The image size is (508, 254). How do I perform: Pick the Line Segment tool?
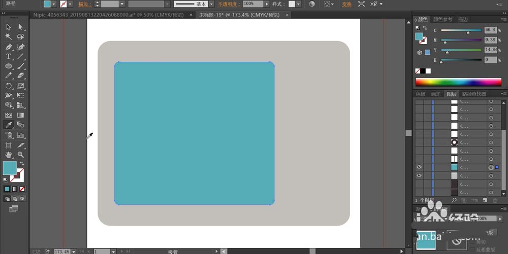[x=21, y=57]
